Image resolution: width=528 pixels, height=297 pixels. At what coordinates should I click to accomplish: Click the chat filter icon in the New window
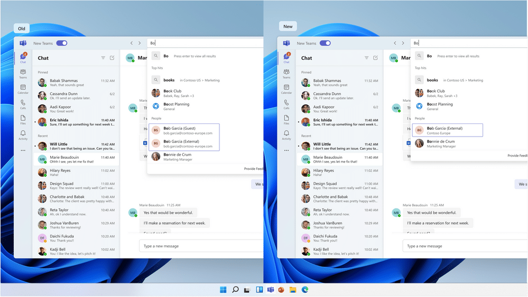point(366,58)
